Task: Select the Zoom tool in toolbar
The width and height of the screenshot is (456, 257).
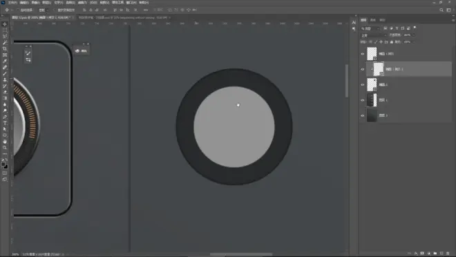Action: pos(5,148)
